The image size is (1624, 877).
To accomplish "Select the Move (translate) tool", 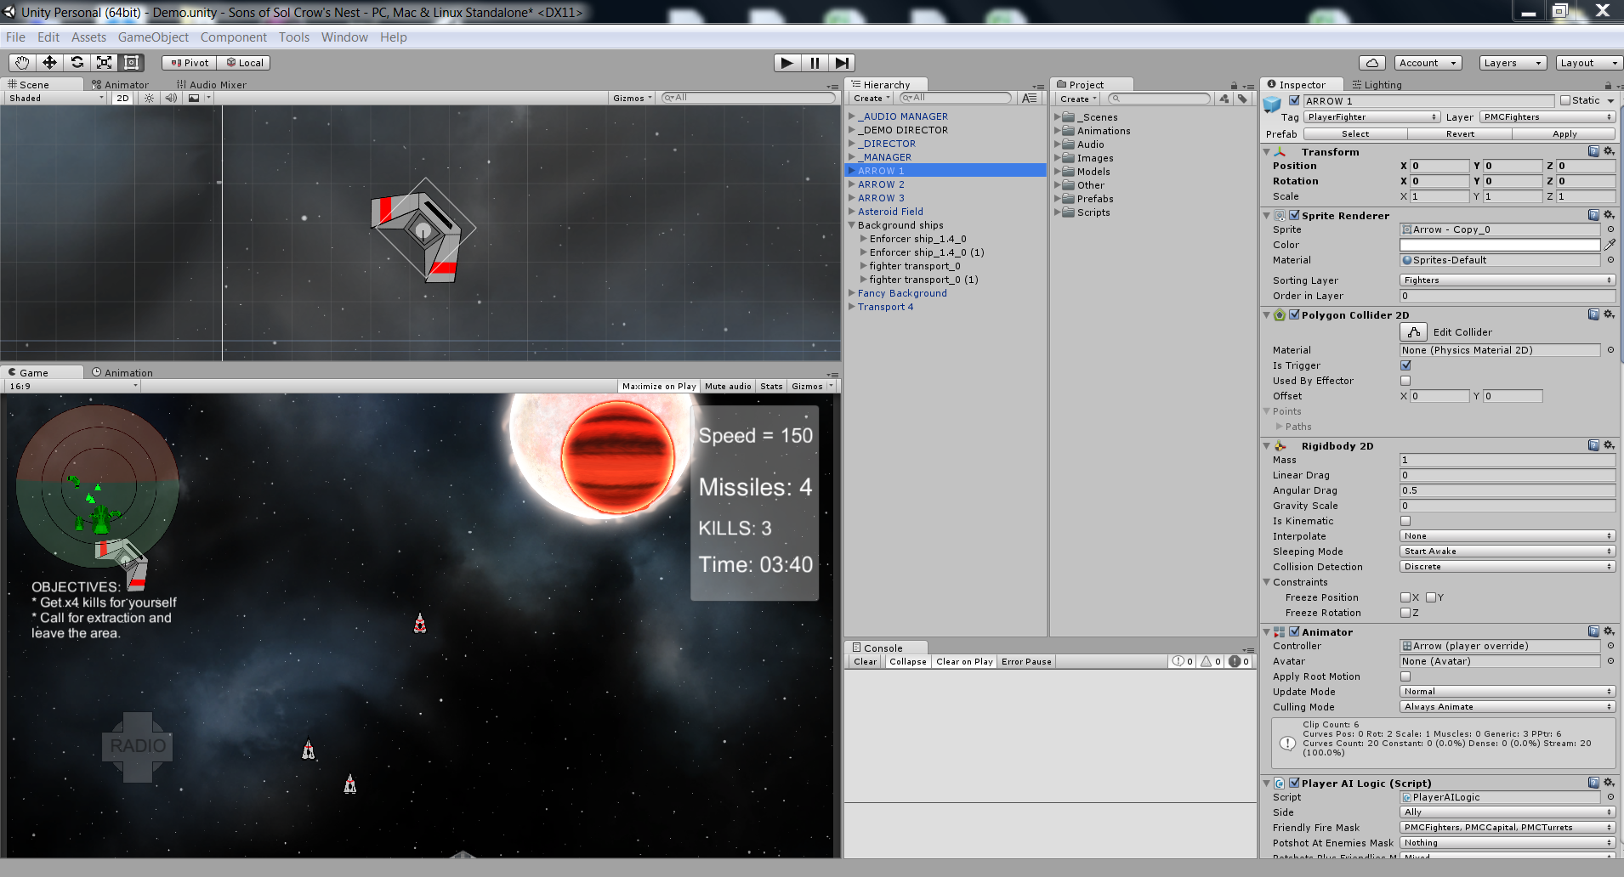I will 49,62.
